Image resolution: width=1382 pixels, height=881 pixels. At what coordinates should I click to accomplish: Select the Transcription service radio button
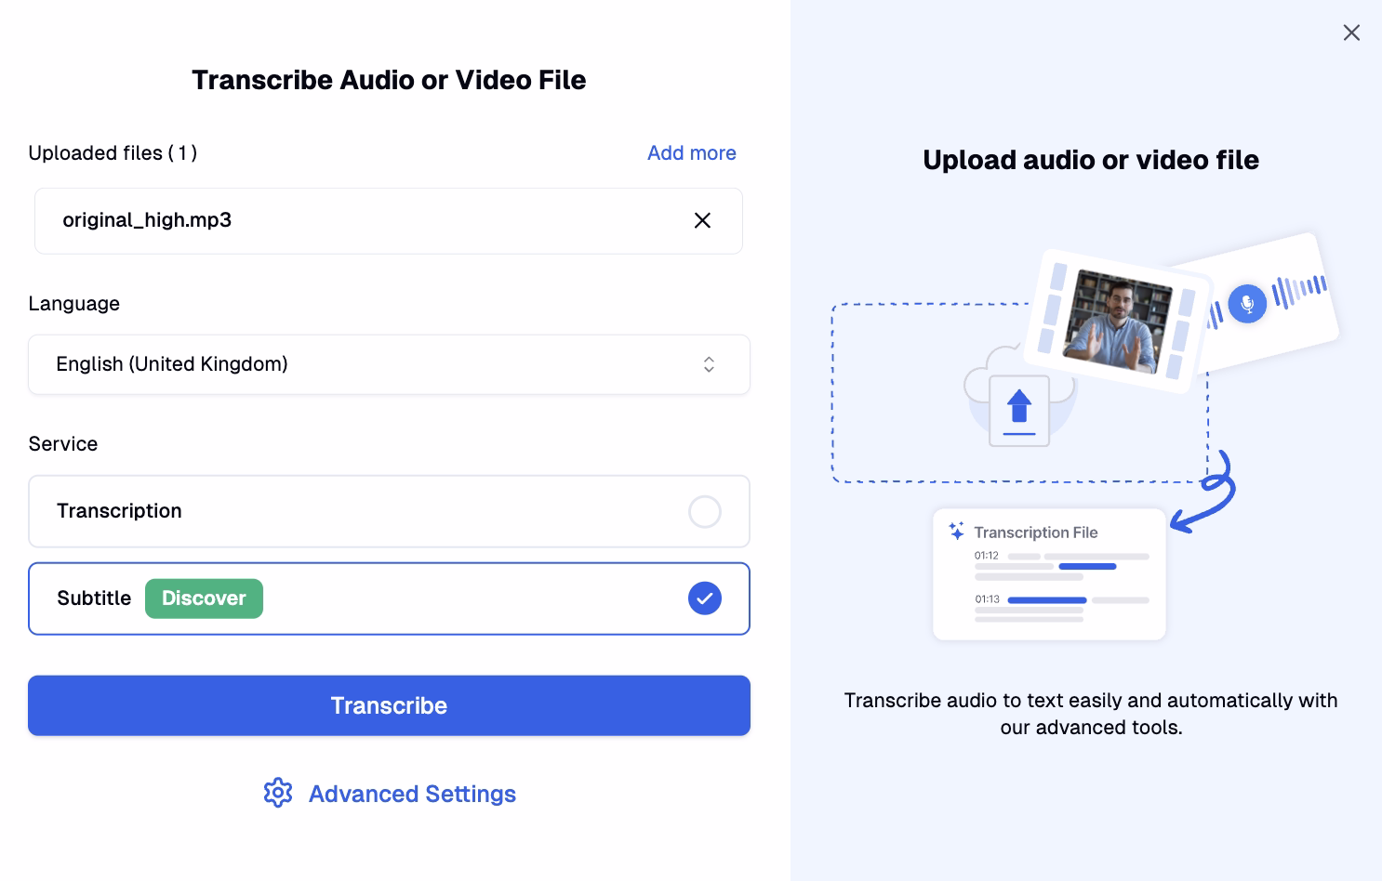point(704,511)
